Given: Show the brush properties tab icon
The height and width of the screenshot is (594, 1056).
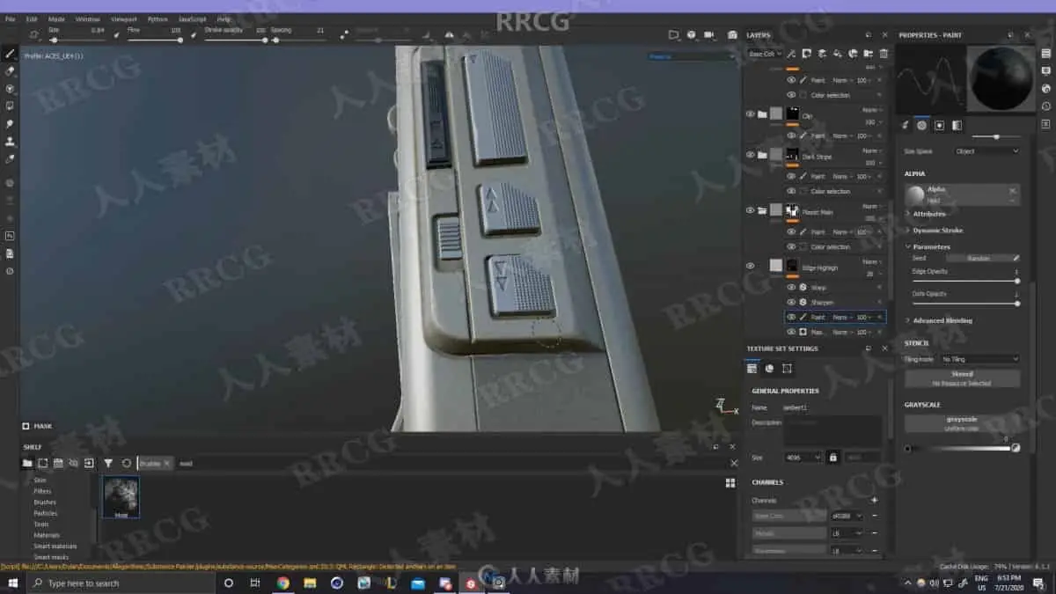Looking at the screenshot, I should click(906, 125).
